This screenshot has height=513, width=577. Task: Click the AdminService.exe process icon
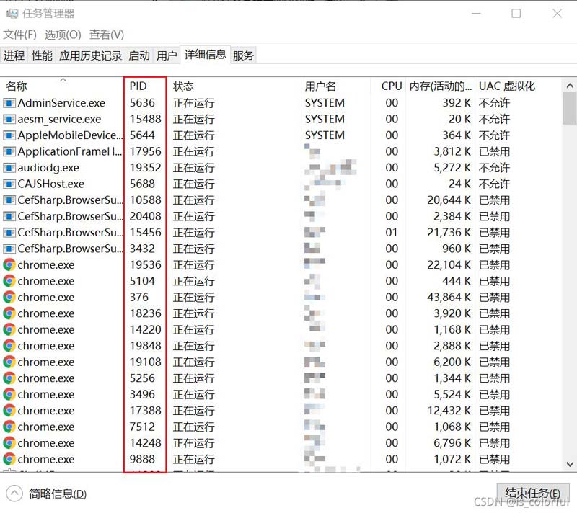click(9, 103)
